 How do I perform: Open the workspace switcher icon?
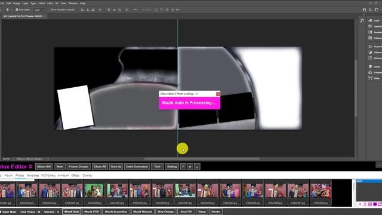click(x=377, y=10)
